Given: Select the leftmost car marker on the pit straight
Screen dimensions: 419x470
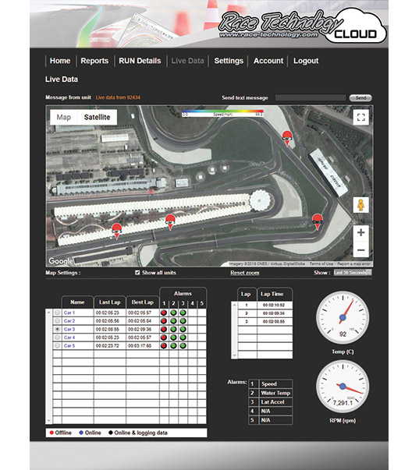Looking at the screenshot, I should [x=117, y=231].
